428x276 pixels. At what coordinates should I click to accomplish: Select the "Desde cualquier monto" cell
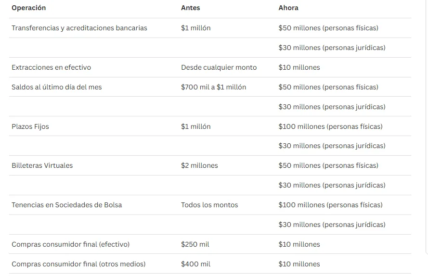coord(219,67)
